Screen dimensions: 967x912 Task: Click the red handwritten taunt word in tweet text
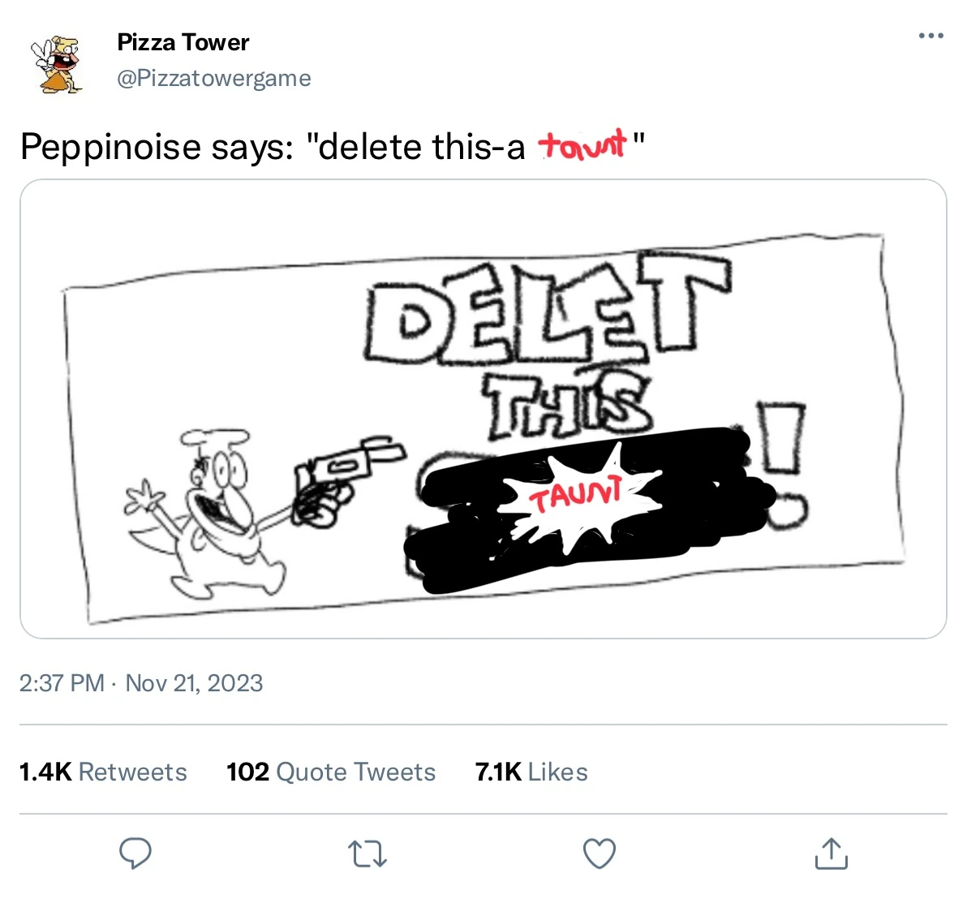pyautogui.click(x=583, y=145)
